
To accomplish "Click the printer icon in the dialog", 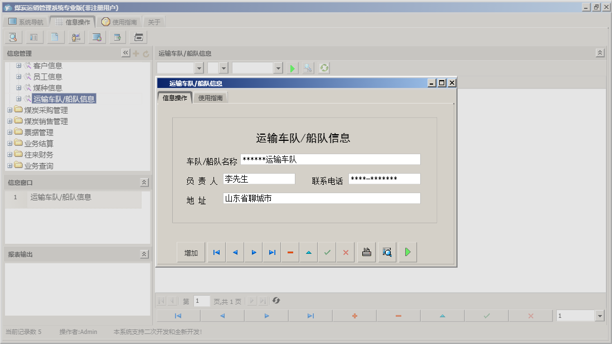I will 366,252.
